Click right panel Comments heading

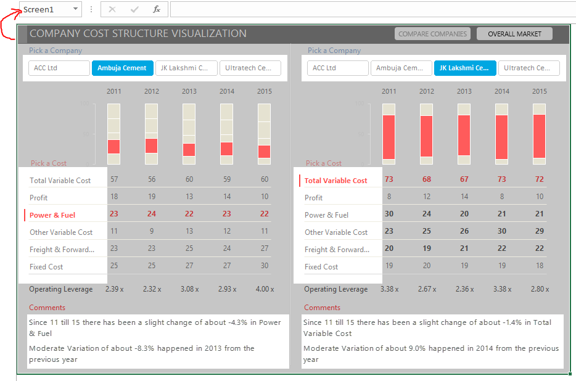click(322, 308)
